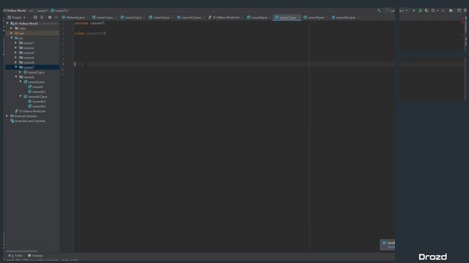Click the stop icon in run toolbar
This screenshot has width=469, height=263.
pos(443,10)
